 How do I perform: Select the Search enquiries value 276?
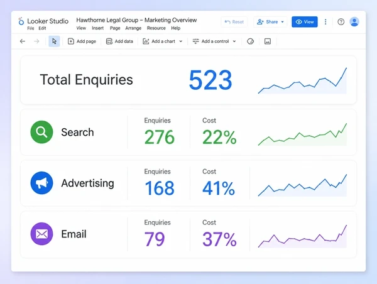pos(160,138)
